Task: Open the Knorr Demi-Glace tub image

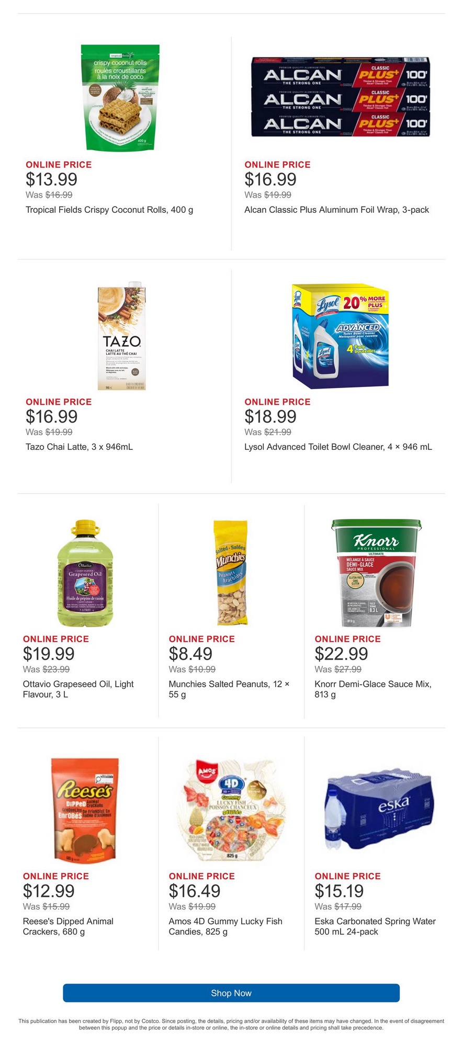Action: click(376, 573)
